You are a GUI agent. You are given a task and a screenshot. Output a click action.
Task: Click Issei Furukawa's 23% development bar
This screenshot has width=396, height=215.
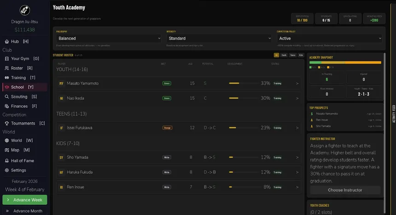pos(244,128)
